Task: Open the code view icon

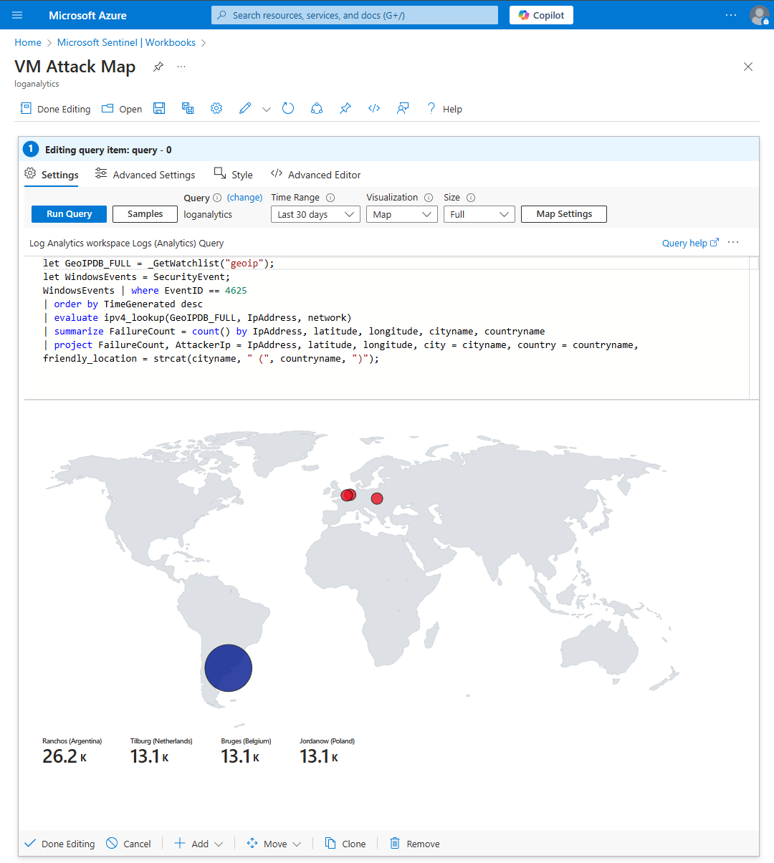Action: (374, 108)
